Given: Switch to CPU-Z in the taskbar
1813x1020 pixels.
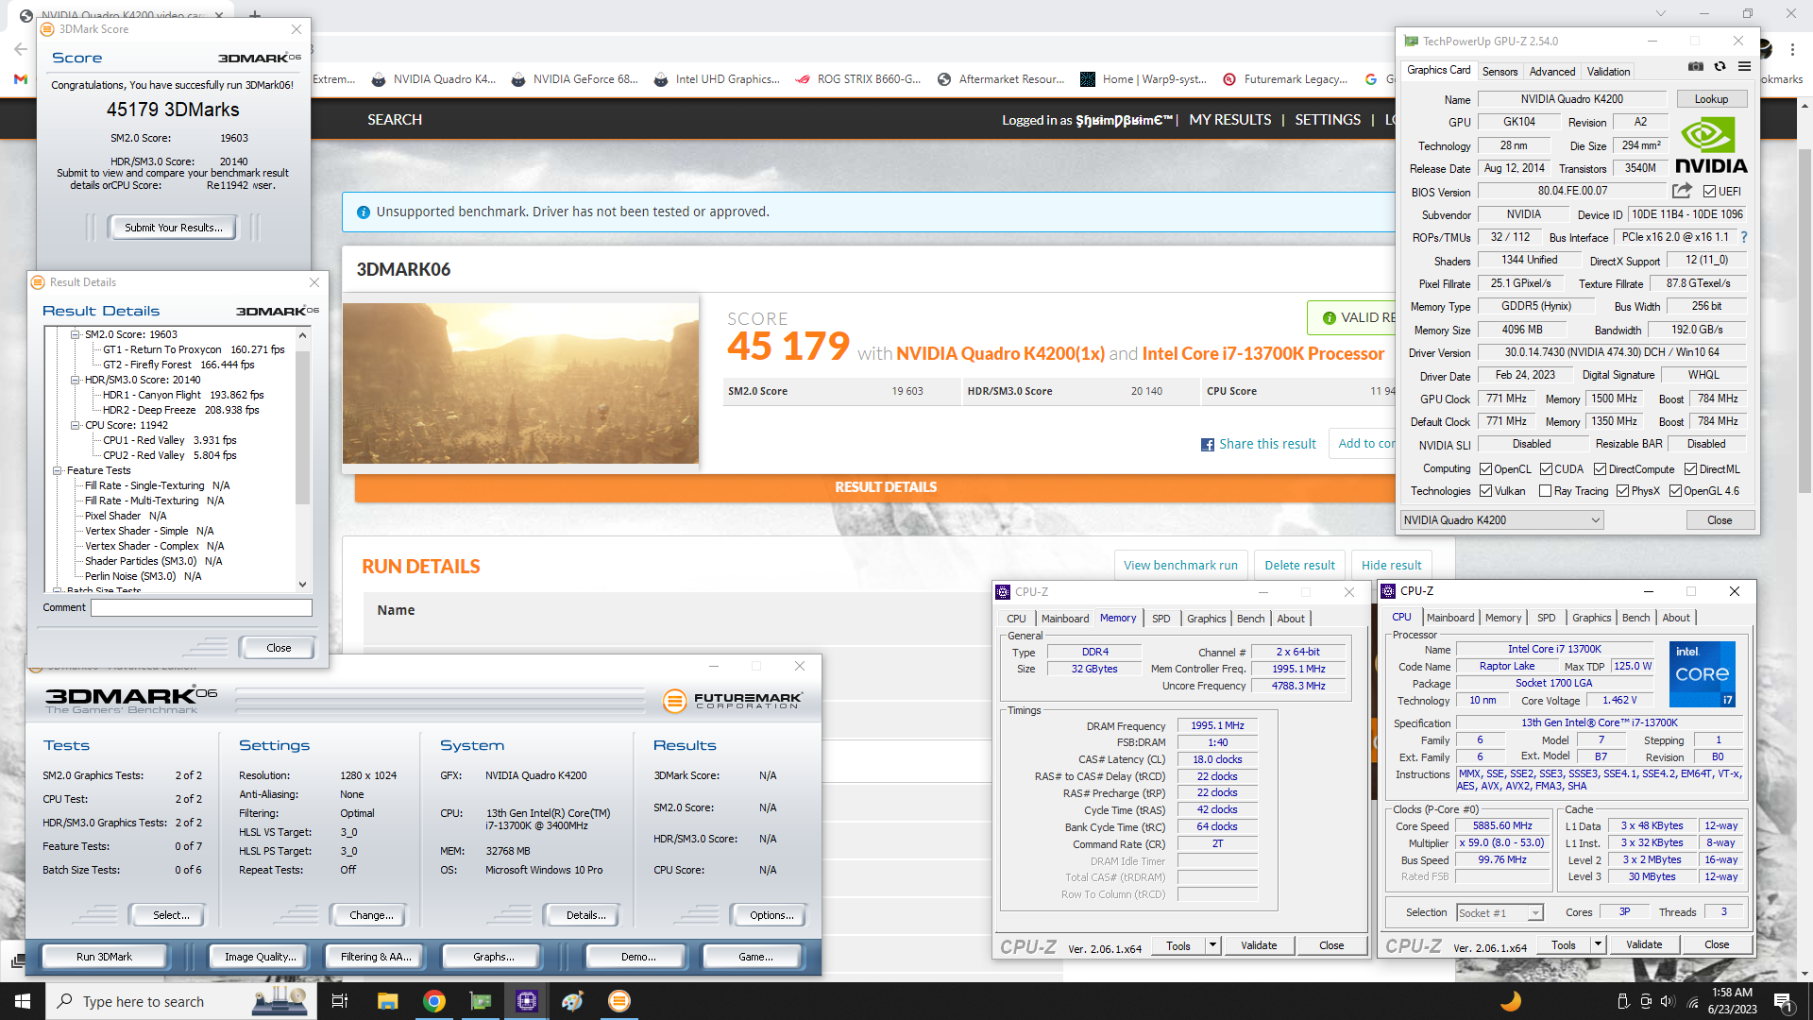Looking at the screenshot, I should [527, 1001].
